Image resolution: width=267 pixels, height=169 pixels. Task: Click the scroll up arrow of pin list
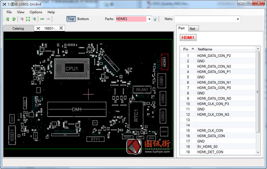(x=258, y=49)
